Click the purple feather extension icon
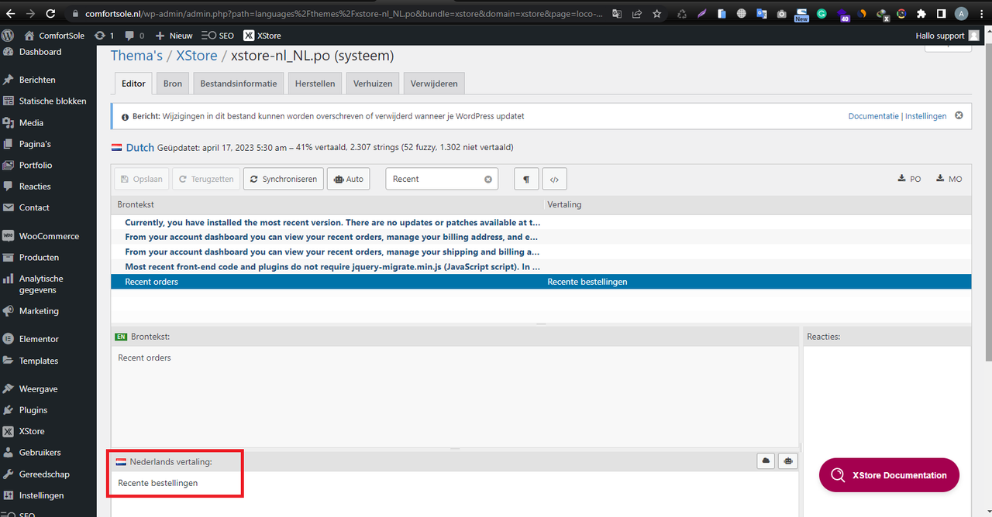The height and width of the screenshot is (517, 992). pos(702,14)
